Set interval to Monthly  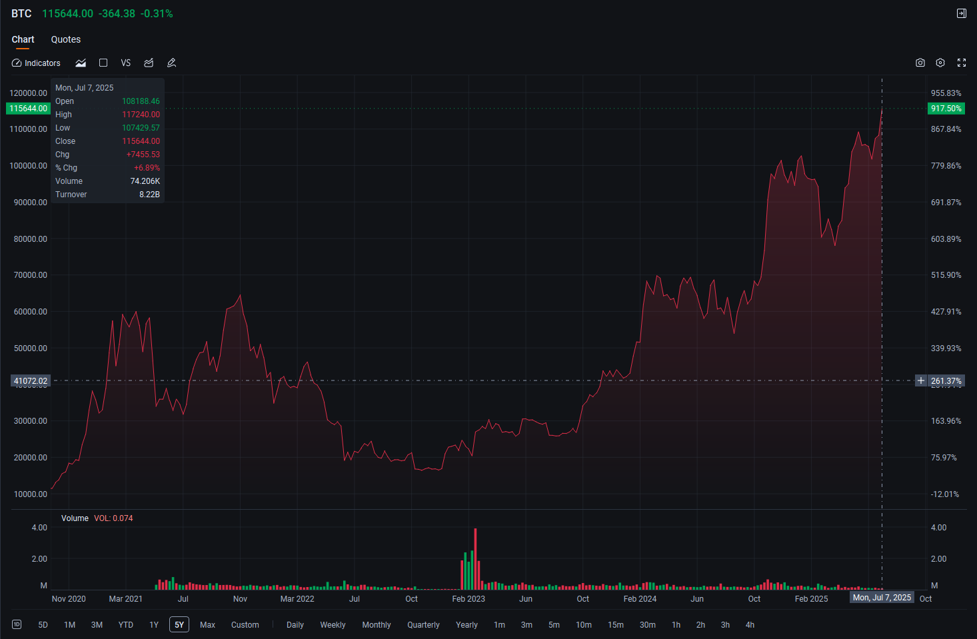(377, 624)
